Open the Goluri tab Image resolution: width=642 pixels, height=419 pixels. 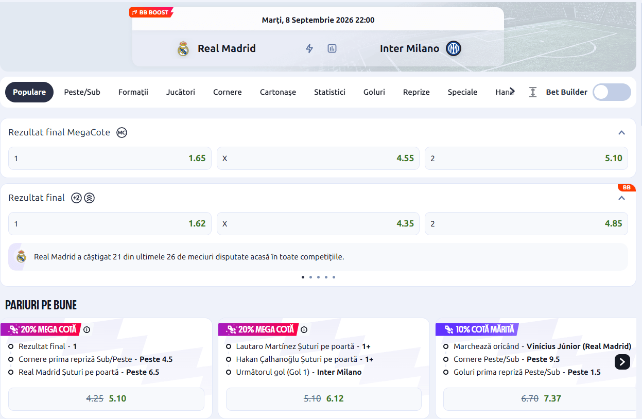pyautogui.click(x=374, y=92)
